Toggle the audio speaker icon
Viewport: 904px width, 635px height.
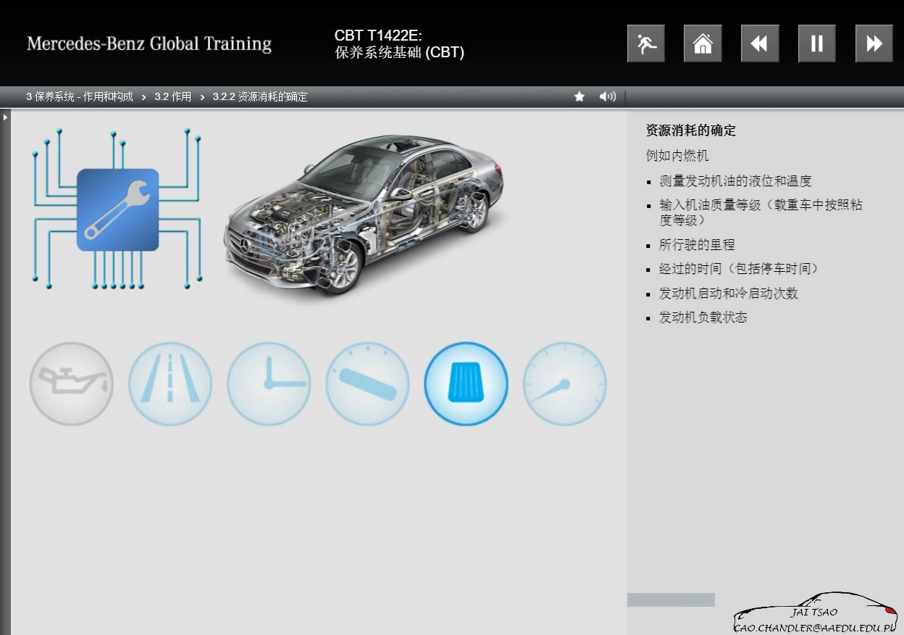pos(608,96)
